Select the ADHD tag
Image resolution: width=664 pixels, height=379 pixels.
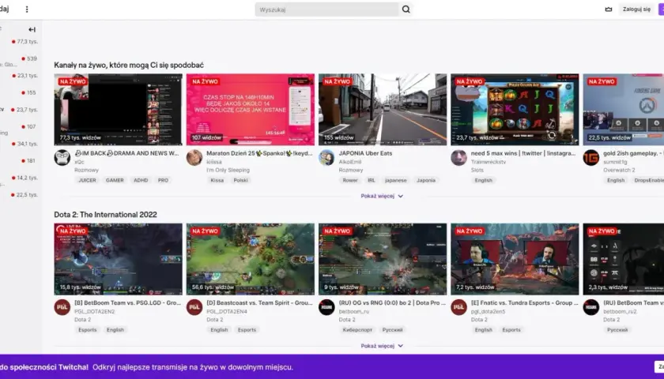pyautogui.click(x=141, y=180)
